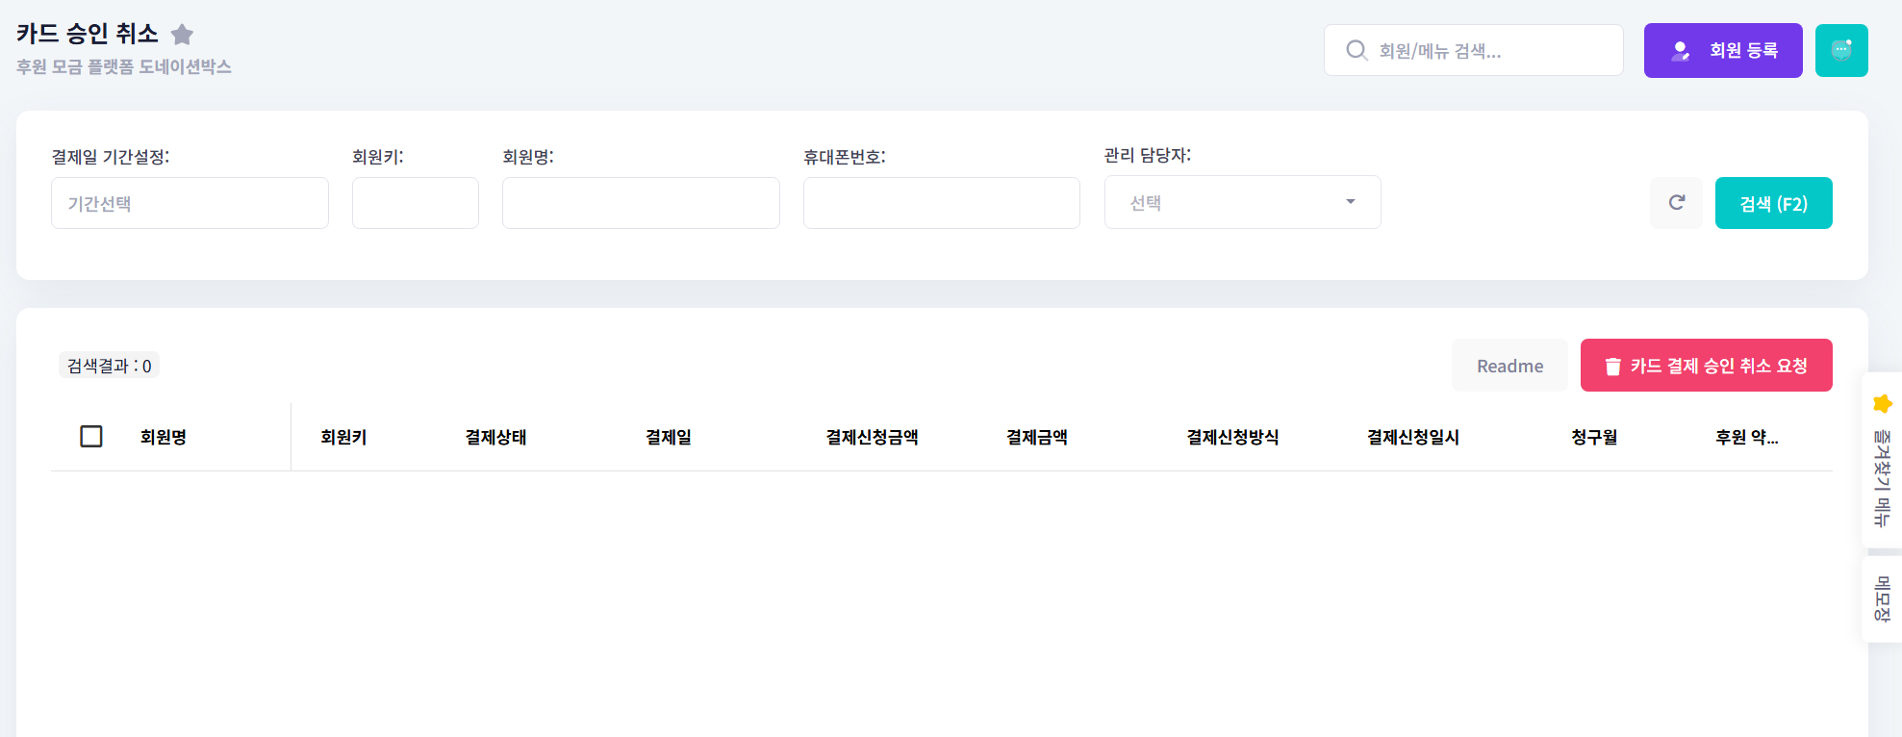Sort by the 결제일 column header
1902x737 pixels.
[669, 437]
